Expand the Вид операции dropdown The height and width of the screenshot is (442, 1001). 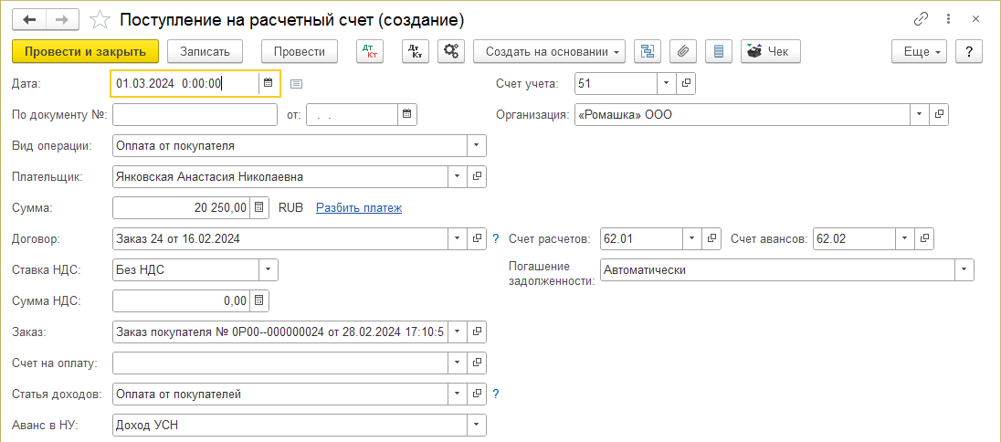(476, 145)
